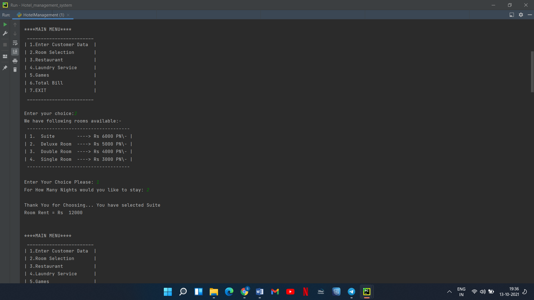Open taskbar Search

tap(183, 292)
